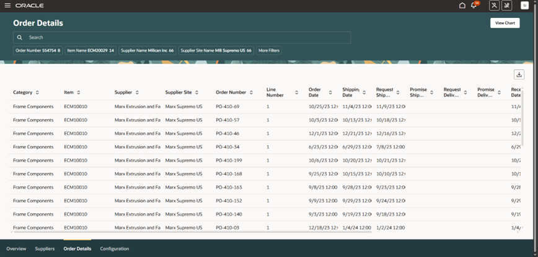Select order number PO-410-69
This screenshot has height=257, width=538.
pos(227,107)
